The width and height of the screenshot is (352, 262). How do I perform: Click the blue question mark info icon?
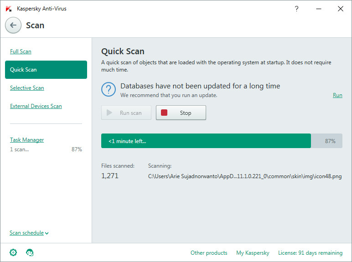pyautogui.click(x=109, y=89)
